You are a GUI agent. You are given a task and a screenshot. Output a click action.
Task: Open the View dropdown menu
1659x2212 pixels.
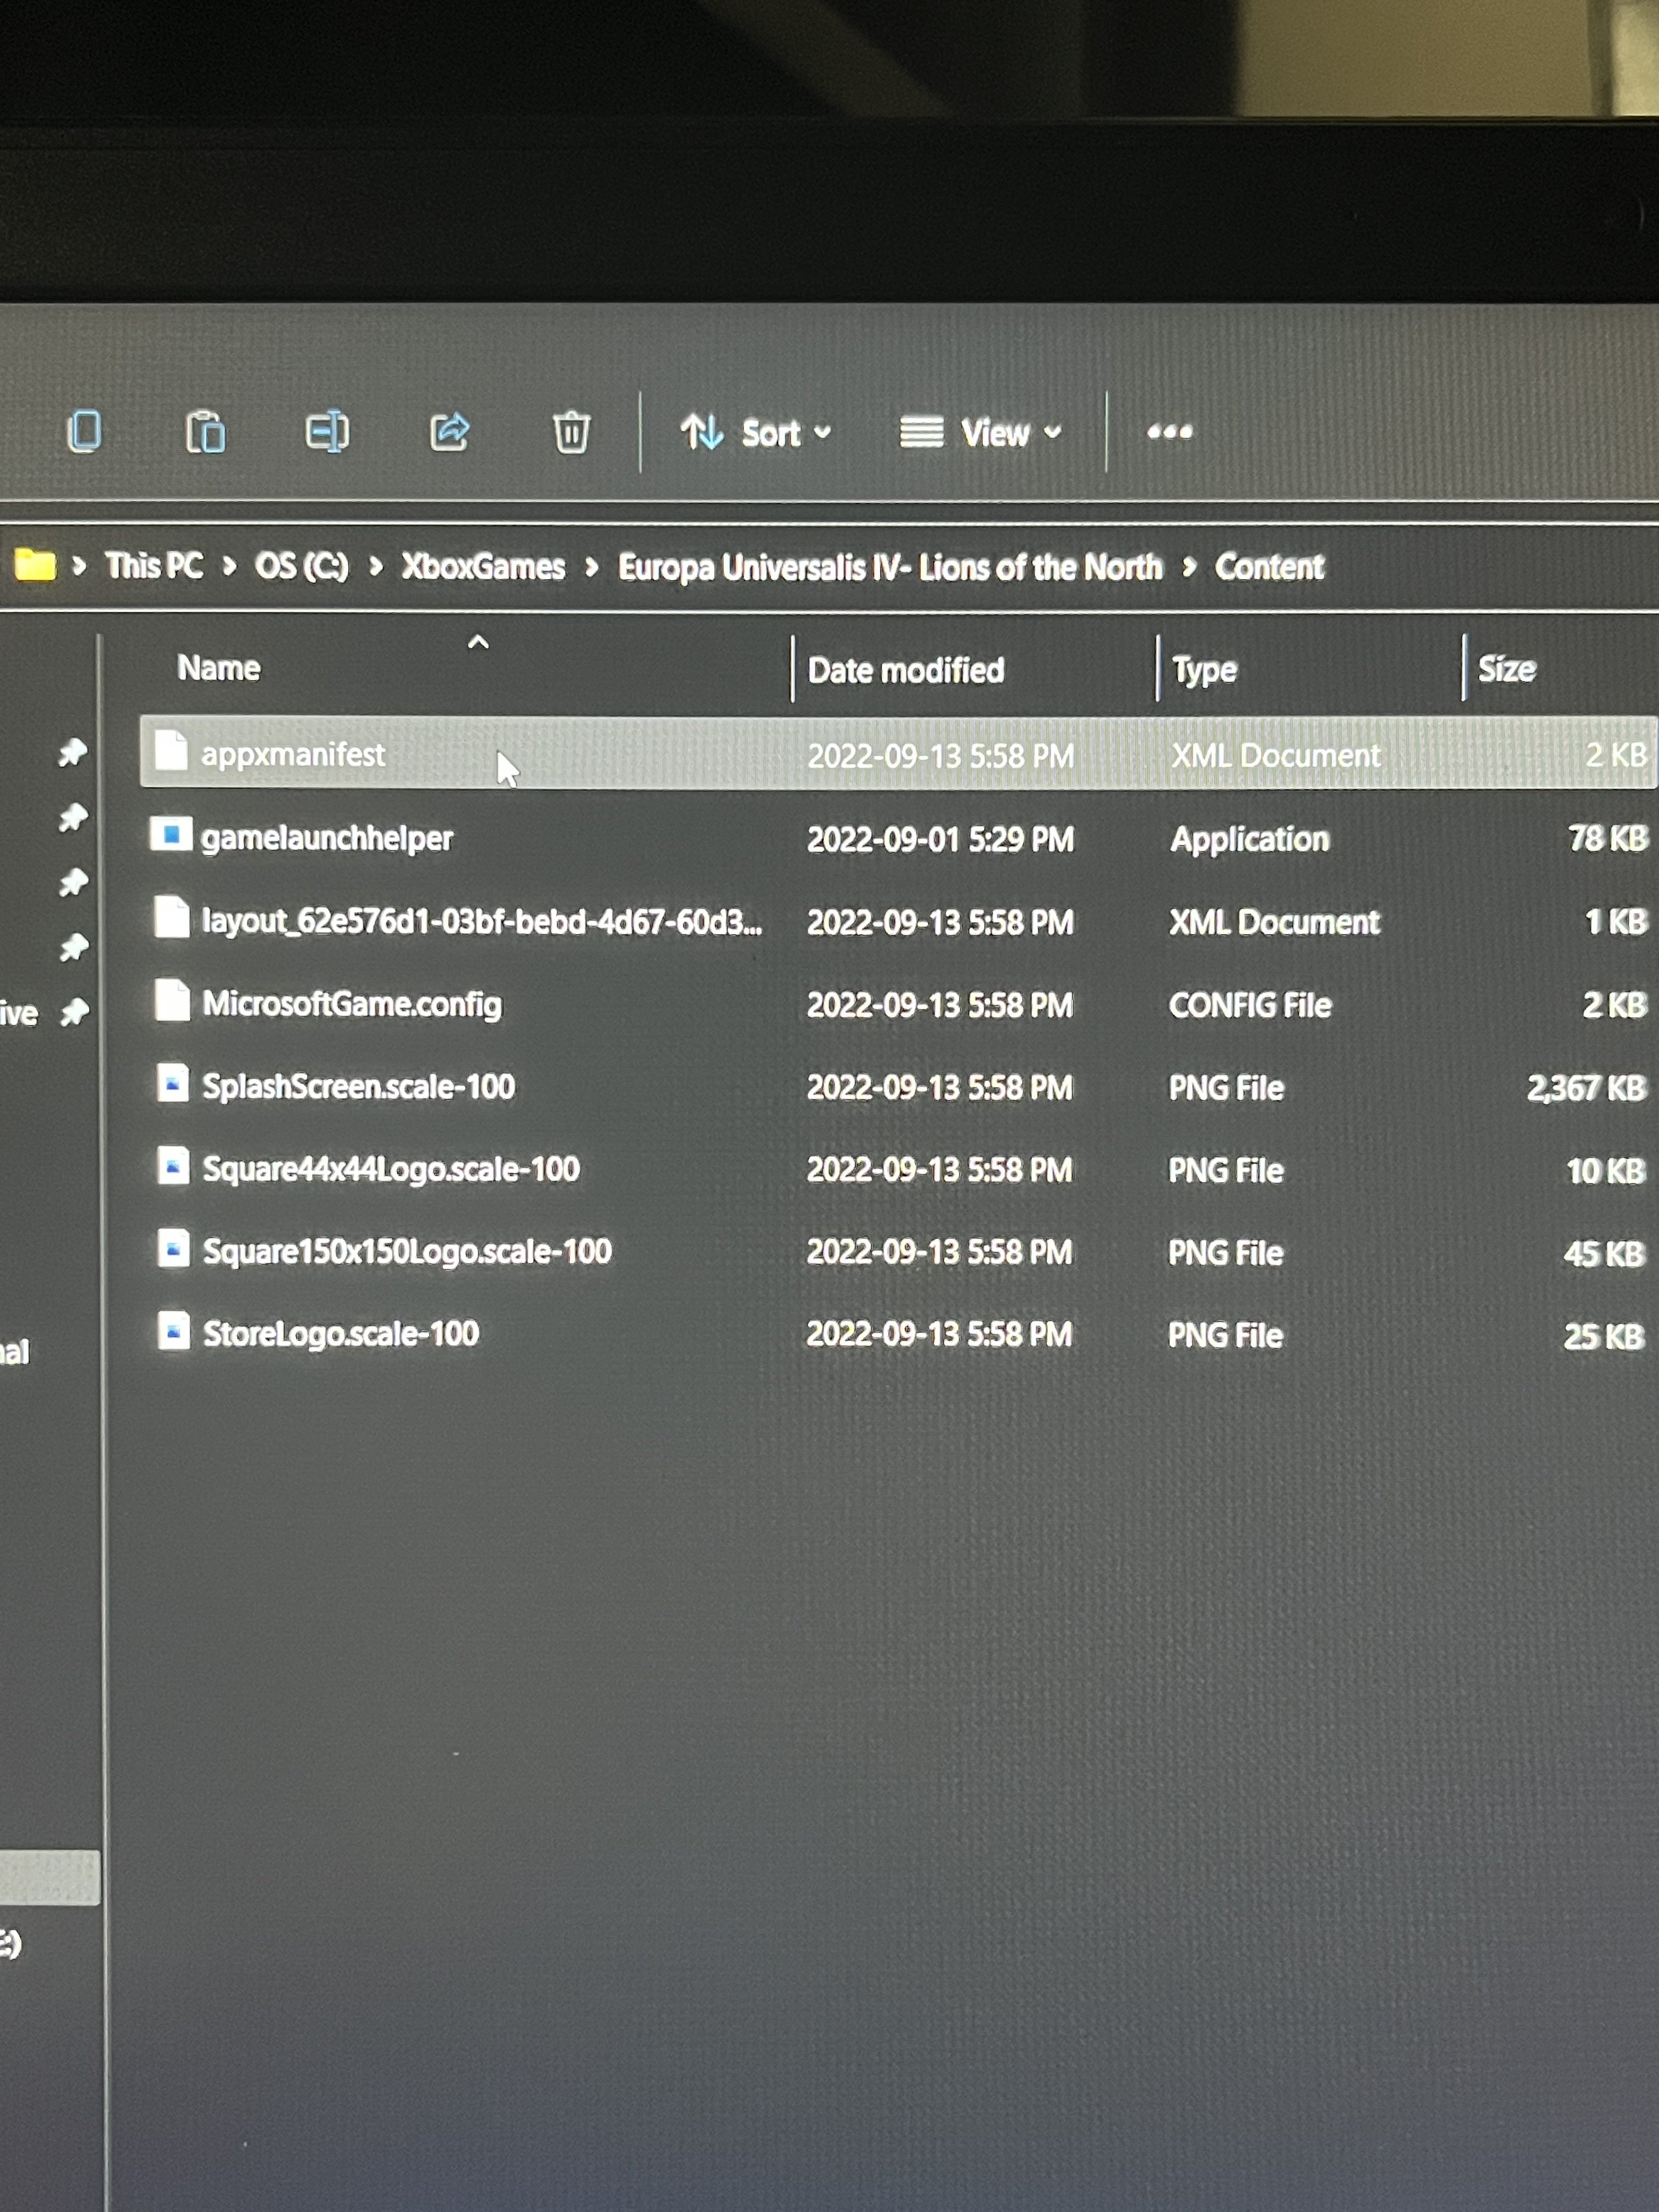(980, 433)
